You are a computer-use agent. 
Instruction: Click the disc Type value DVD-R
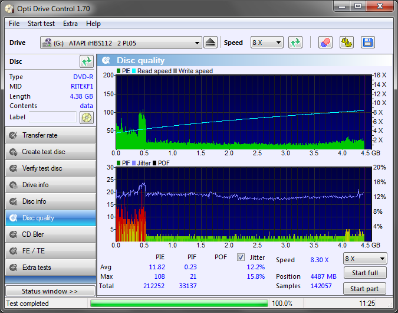(x=83, y=77)
